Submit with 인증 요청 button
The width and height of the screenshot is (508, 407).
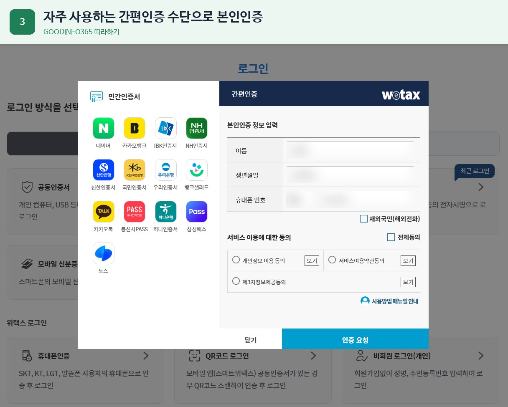[x=355, y=339]
